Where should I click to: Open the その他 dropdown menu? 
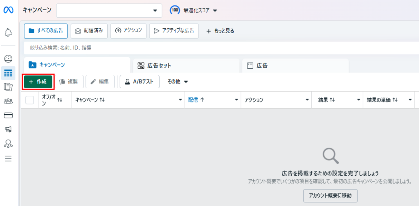tap(178, 82)
